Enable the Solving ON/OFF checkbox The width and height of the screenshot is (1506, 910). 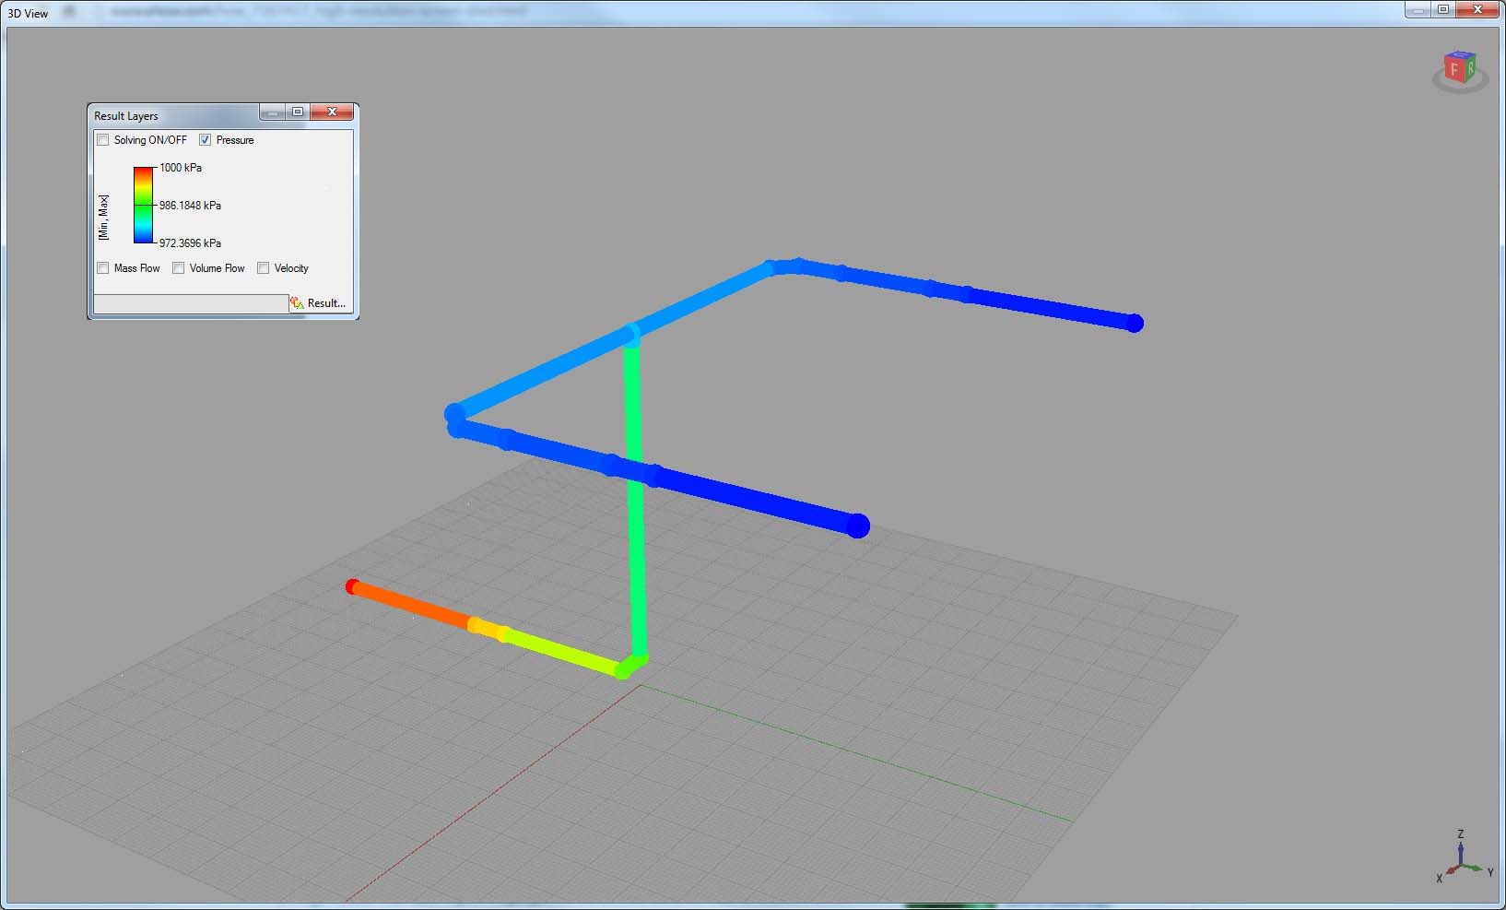tap(103, 140)
